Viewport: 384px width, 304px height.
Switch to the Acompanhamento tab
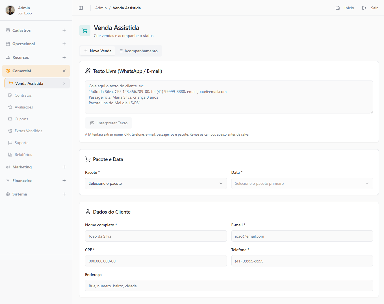click(138, 51)
